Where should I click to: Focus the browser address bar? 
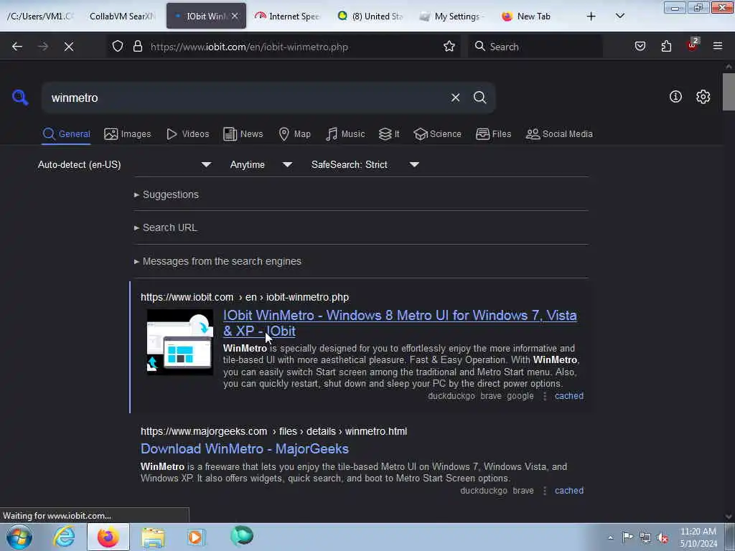pyautogui.click(x=291, y=47)
